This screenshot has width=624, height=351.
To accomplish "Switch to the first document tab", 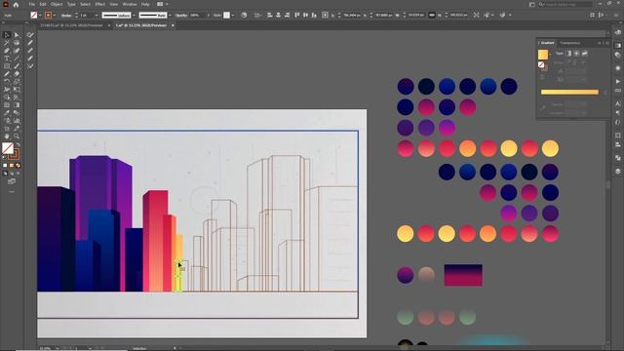I will [71, 25].
